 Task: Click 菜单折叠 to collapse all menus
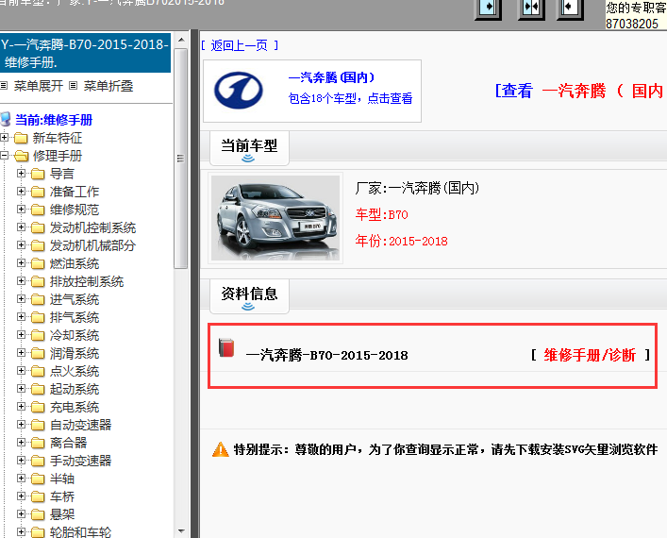click(x=108, y=86)
